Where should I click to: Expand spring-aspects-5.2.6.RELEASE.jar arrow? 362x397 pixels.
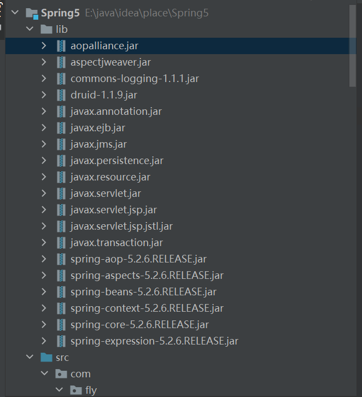coord(44,275)
